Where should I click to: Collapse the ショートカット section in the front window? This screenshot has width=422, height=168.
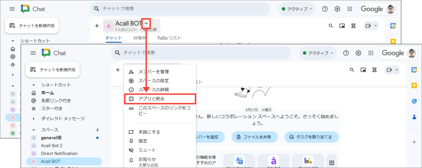(x=34, y=85)
